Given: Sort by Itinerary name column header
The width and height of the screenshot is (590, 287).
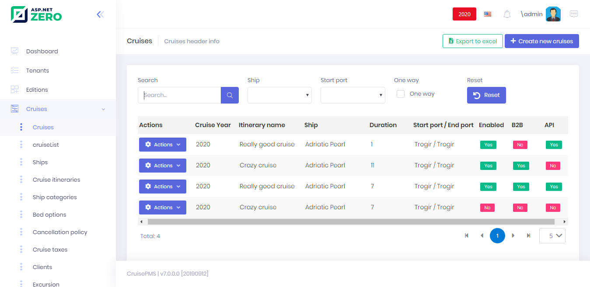Looking at the screenshot, I should coord(262,125).
